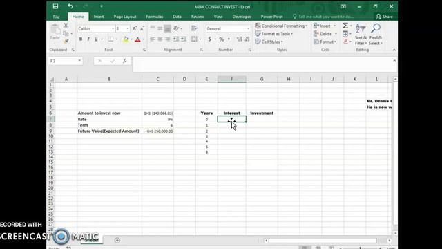Open the Orientation text angle button
This screenshot has width=442, height=249.
(x=176, y=28)
